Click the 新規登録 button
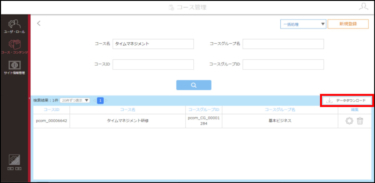 click(x=348, y=24)
